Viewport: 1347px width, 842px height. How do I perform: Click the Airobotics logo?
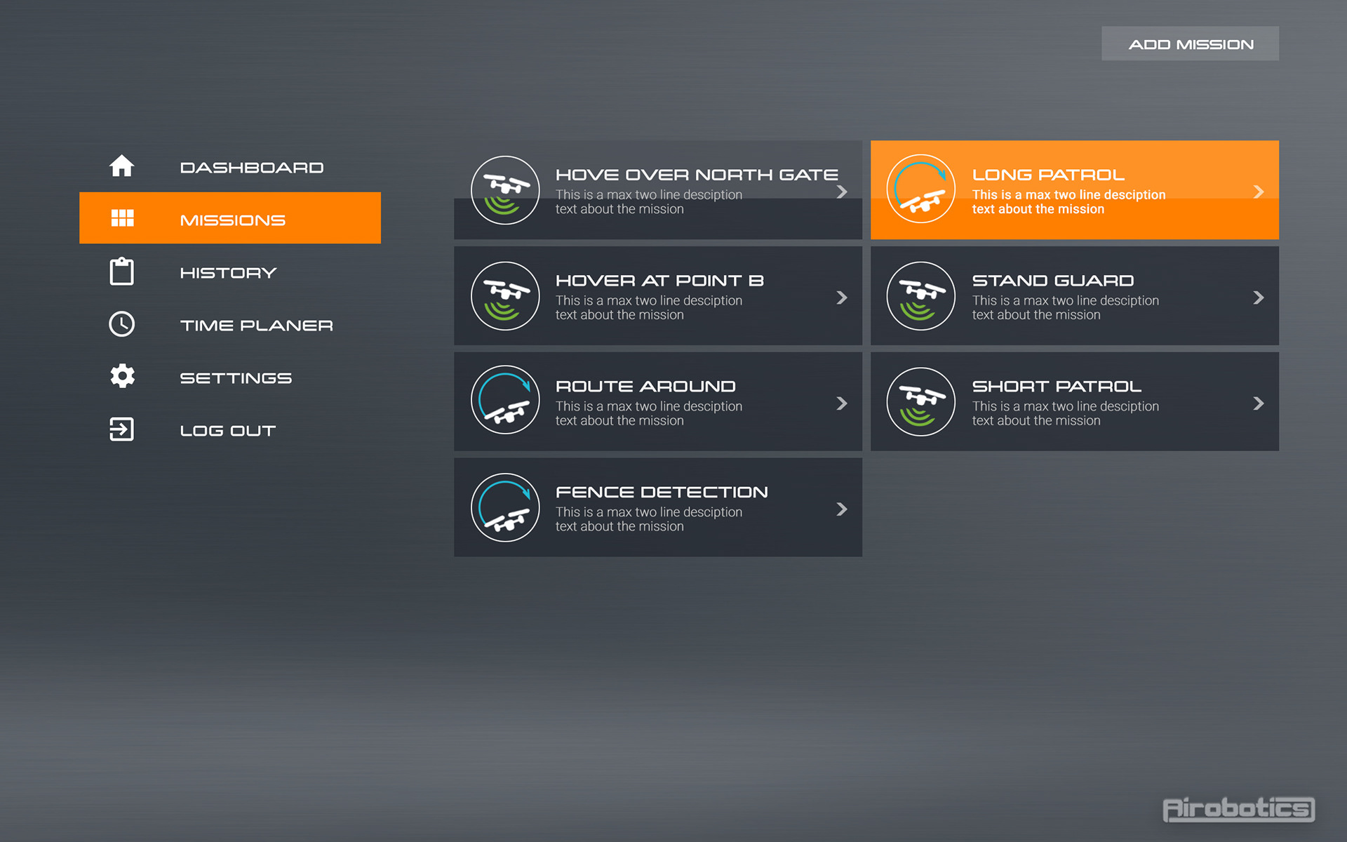point(1238,809)
